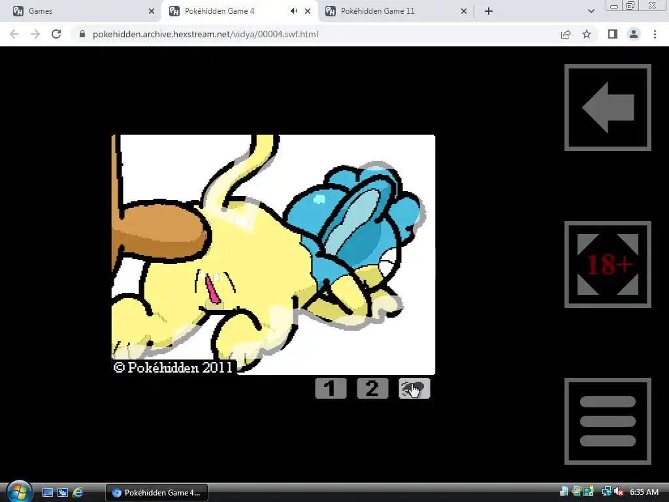Close the Pokéhidden Game 4 tab
The image size is (669, 502).
[x=308, y=11]
